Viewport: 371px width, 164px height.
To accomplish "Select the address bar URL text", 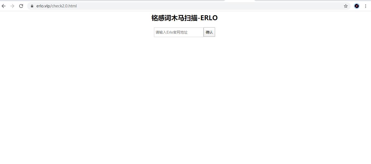I will pyautogui.click(x=56, y=6).
